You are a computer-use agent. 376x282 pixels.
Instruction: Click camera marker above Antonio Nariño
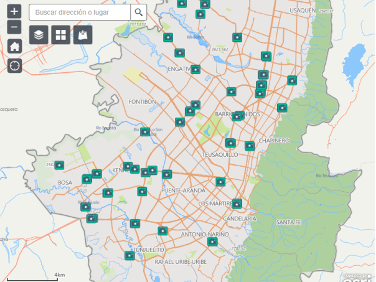(163, 231)
